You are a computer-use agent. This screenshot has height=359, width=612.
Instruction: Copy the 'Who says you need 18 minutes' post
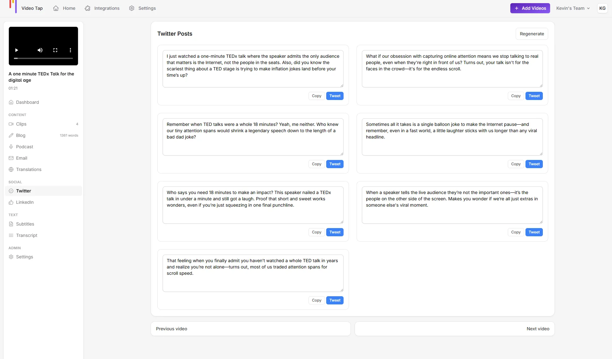316,232
